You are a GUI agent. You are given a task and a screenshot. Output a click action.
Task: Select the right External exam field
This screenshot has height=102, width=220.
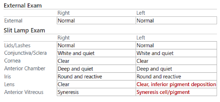coord(96,20)
